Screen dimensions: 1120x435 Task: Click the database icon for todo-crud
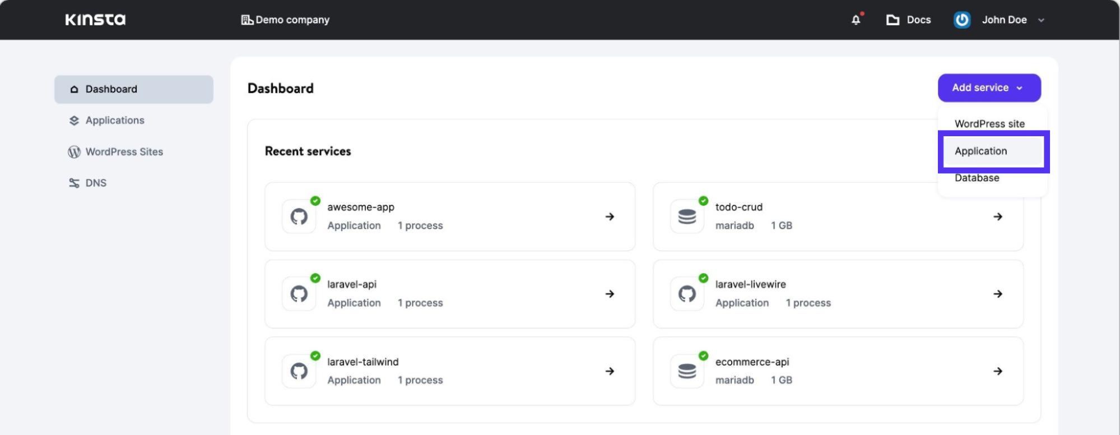pos(687,216)
